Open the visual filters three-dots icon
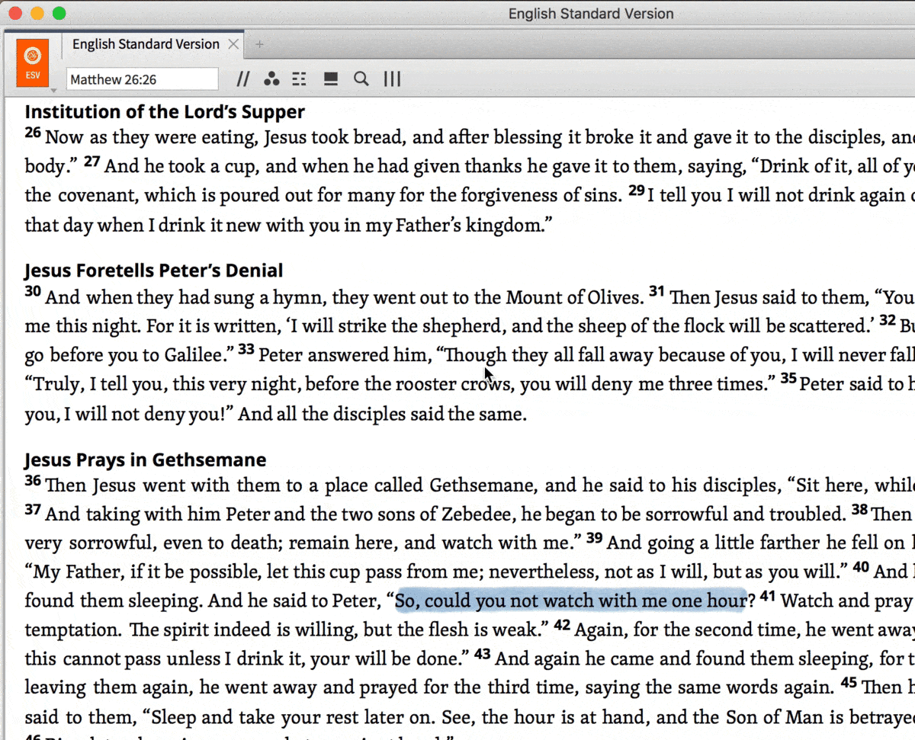Viewport: 915px width, 740px height. (271, 79)
